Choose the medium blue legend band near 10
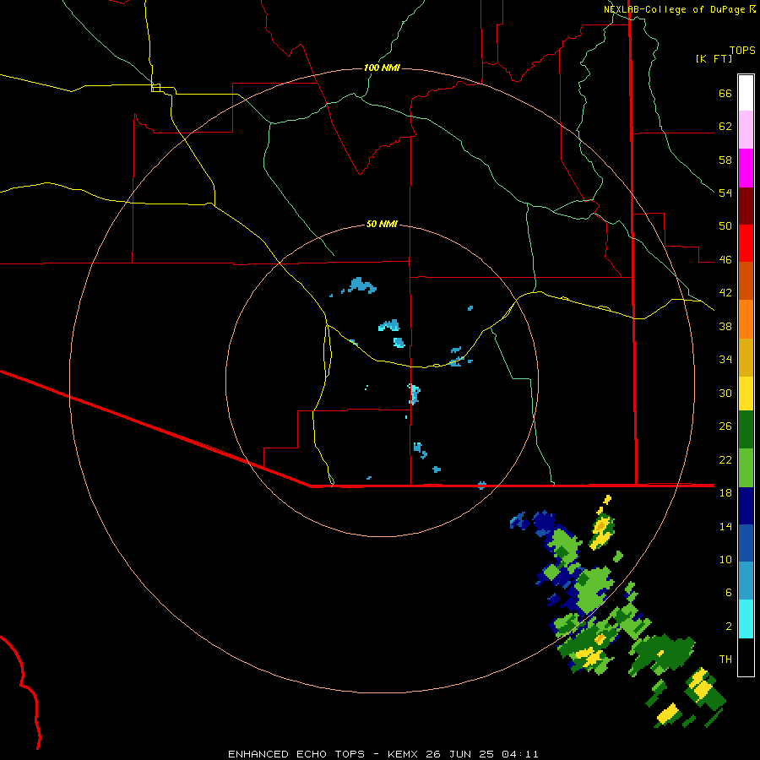 pos(746,543)
